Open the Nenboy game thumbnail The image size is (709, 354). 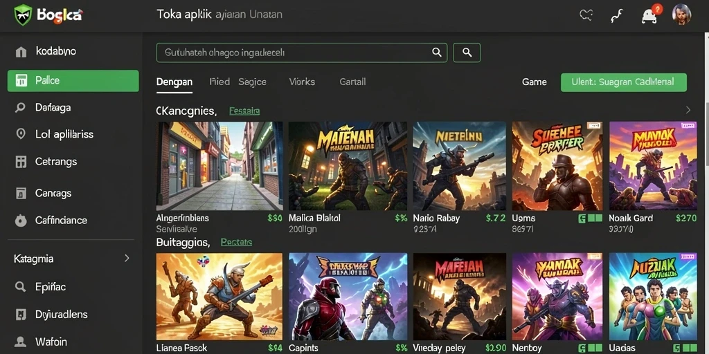click(557, 296)
